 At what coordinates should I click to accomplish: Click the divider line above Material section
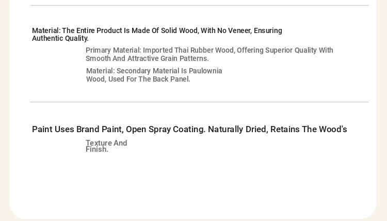[x=199, y=5]
